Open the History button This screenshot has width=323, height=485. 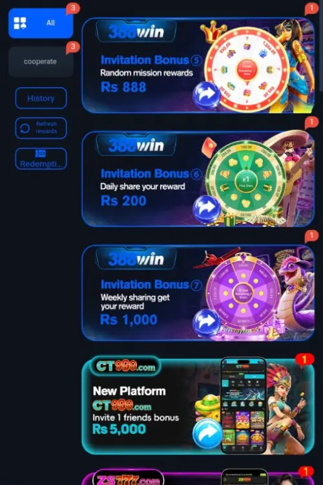click(x=41, y=98)
